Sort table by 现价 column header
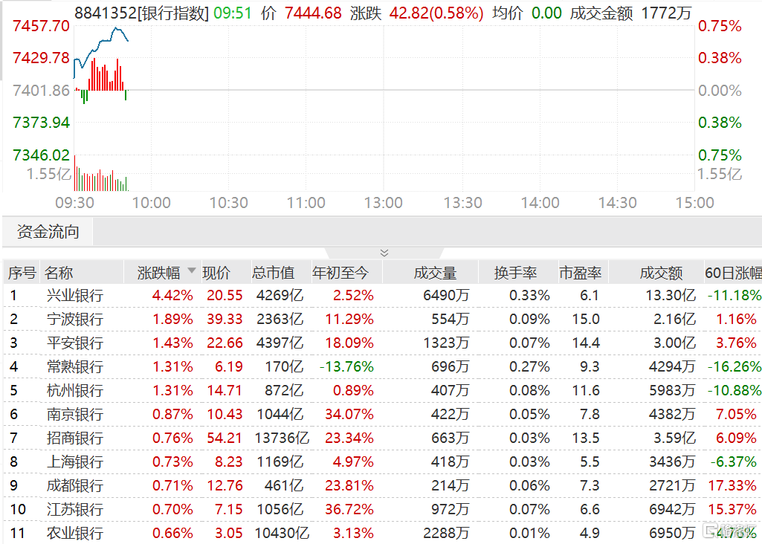Viewport: 762px width, 544px height. click(216, 273)
